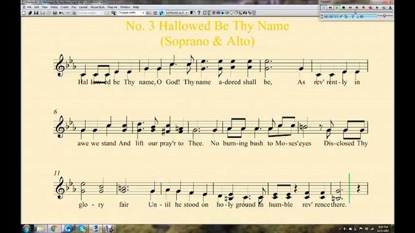This screenshot has height=233, width=415.
Task: Open the House Style menu
Action: click(x=97, y=7)
